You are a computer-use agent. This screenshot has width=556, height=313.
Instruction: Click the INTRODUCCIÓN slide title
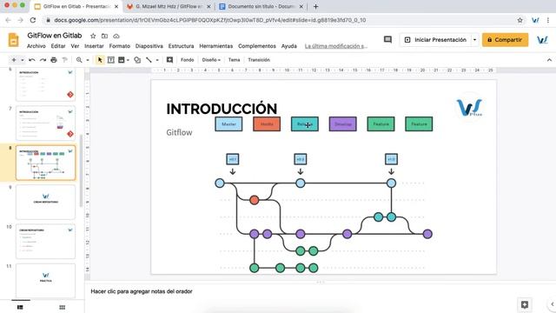222,109
